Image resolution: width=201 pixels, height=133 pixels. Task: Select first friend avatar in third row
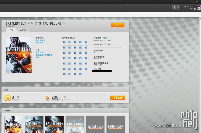tap(64, 53)
